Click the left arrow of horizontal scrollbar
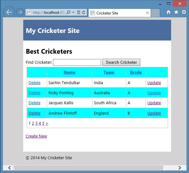This screenshot has width=189, height=173. [x=9, y=168]
